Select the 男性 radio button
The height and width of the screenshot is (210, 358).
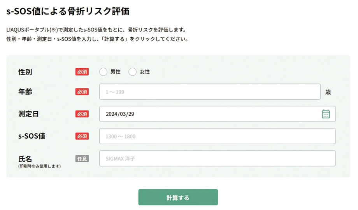(x=103, y=72)
